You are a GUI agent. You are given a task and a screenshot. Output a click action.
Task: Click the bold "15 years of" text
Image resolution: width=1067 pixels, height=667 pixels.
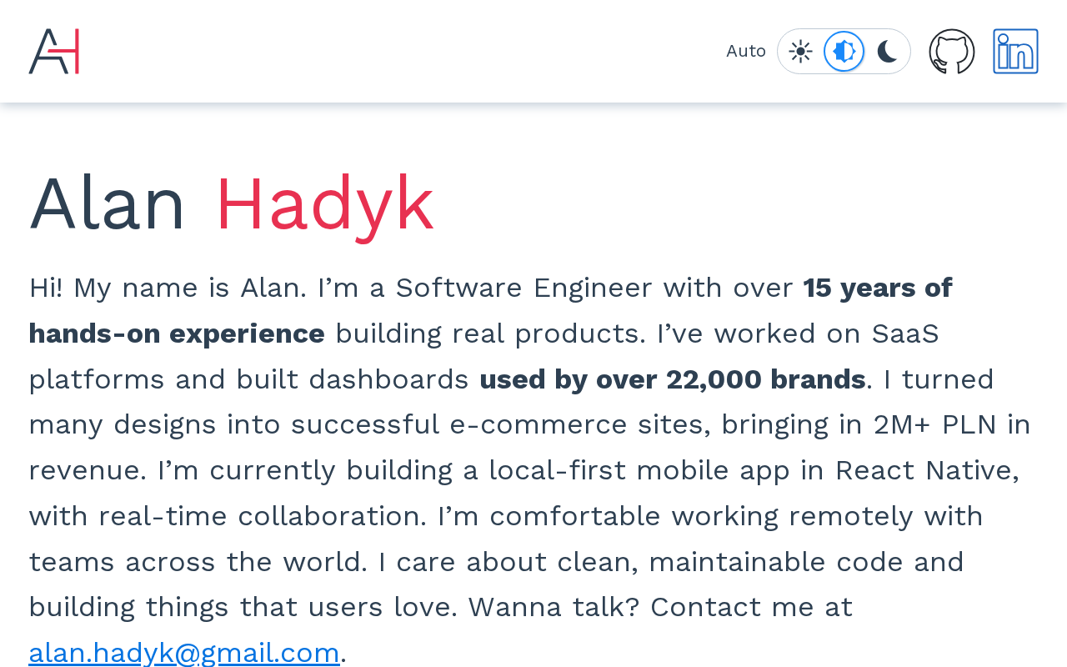(877, 288)
